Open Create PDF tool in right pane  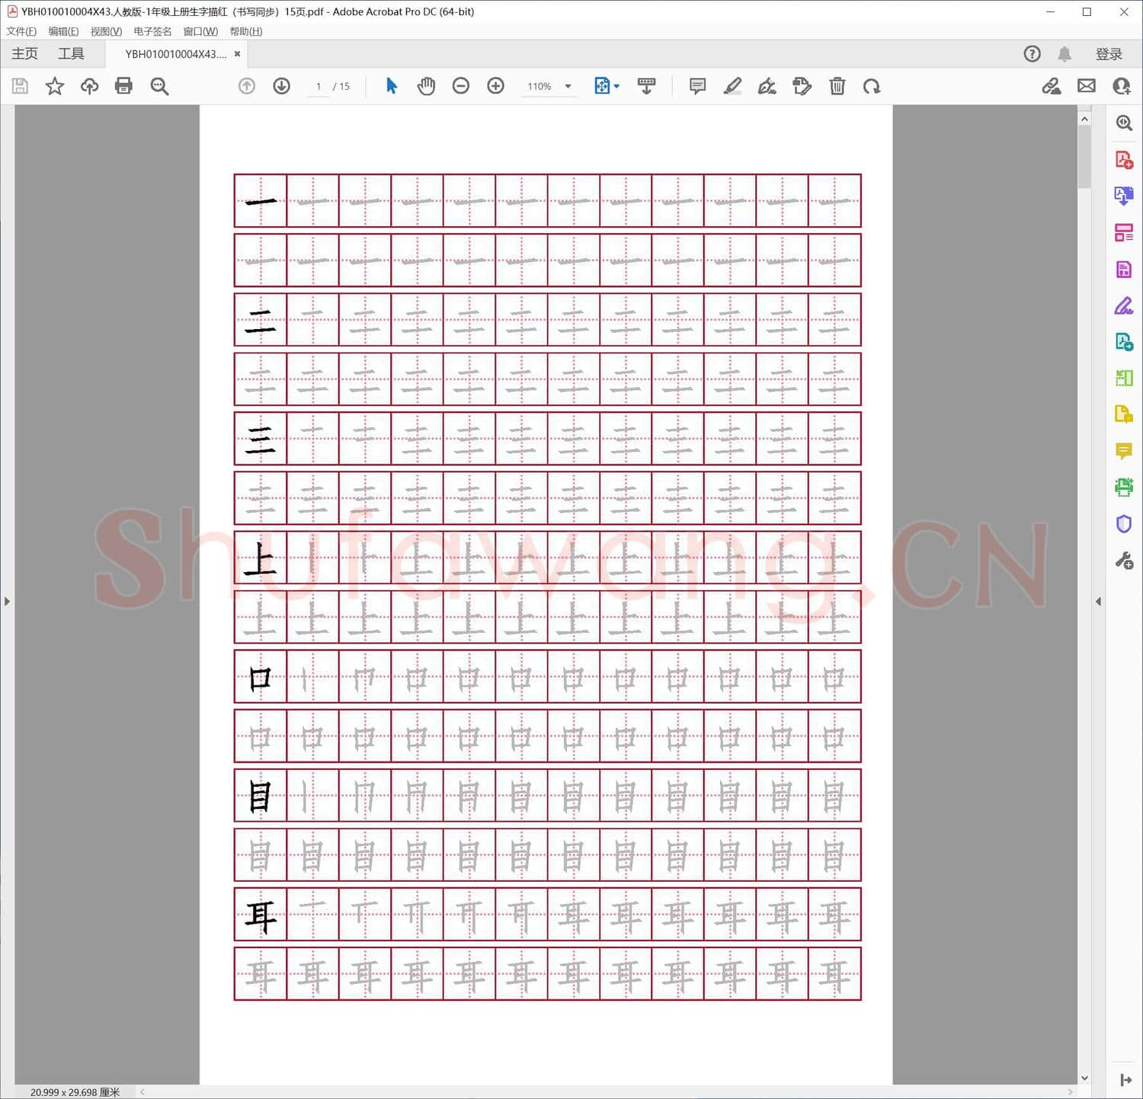(x=1124, y=160)
